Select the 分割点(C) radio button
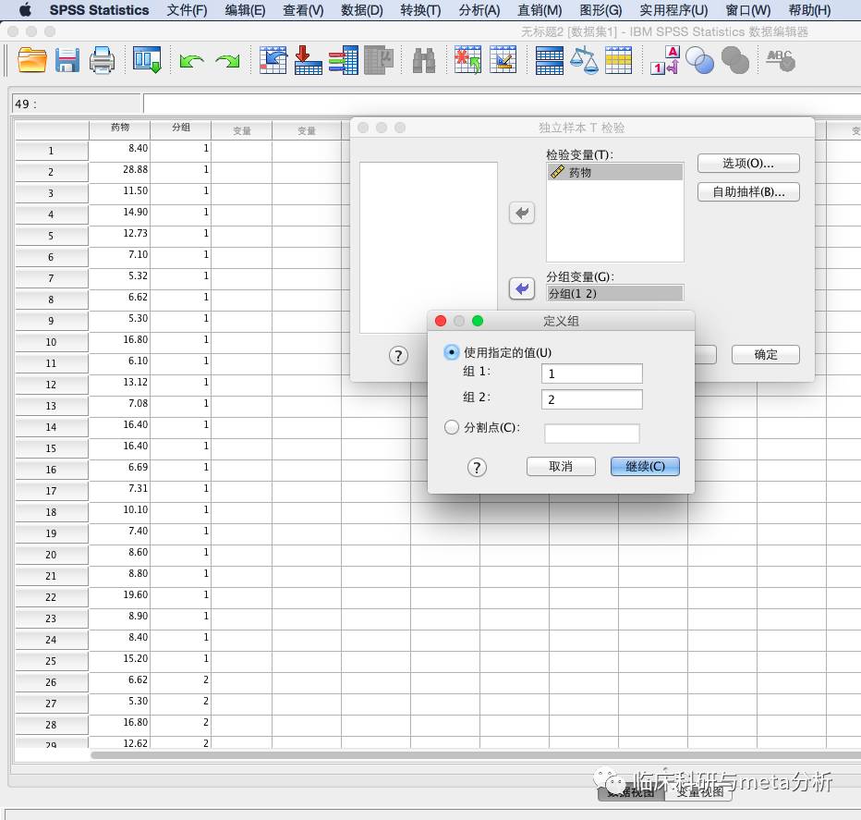 point(452,427)
